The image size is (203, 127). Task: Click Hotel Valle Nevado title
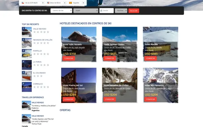pos(72,44)
